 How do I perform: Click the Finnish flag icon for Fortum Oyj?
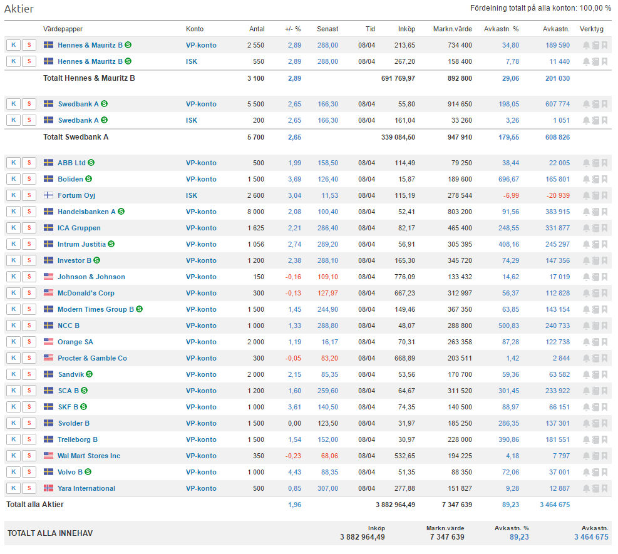(48, 195)
